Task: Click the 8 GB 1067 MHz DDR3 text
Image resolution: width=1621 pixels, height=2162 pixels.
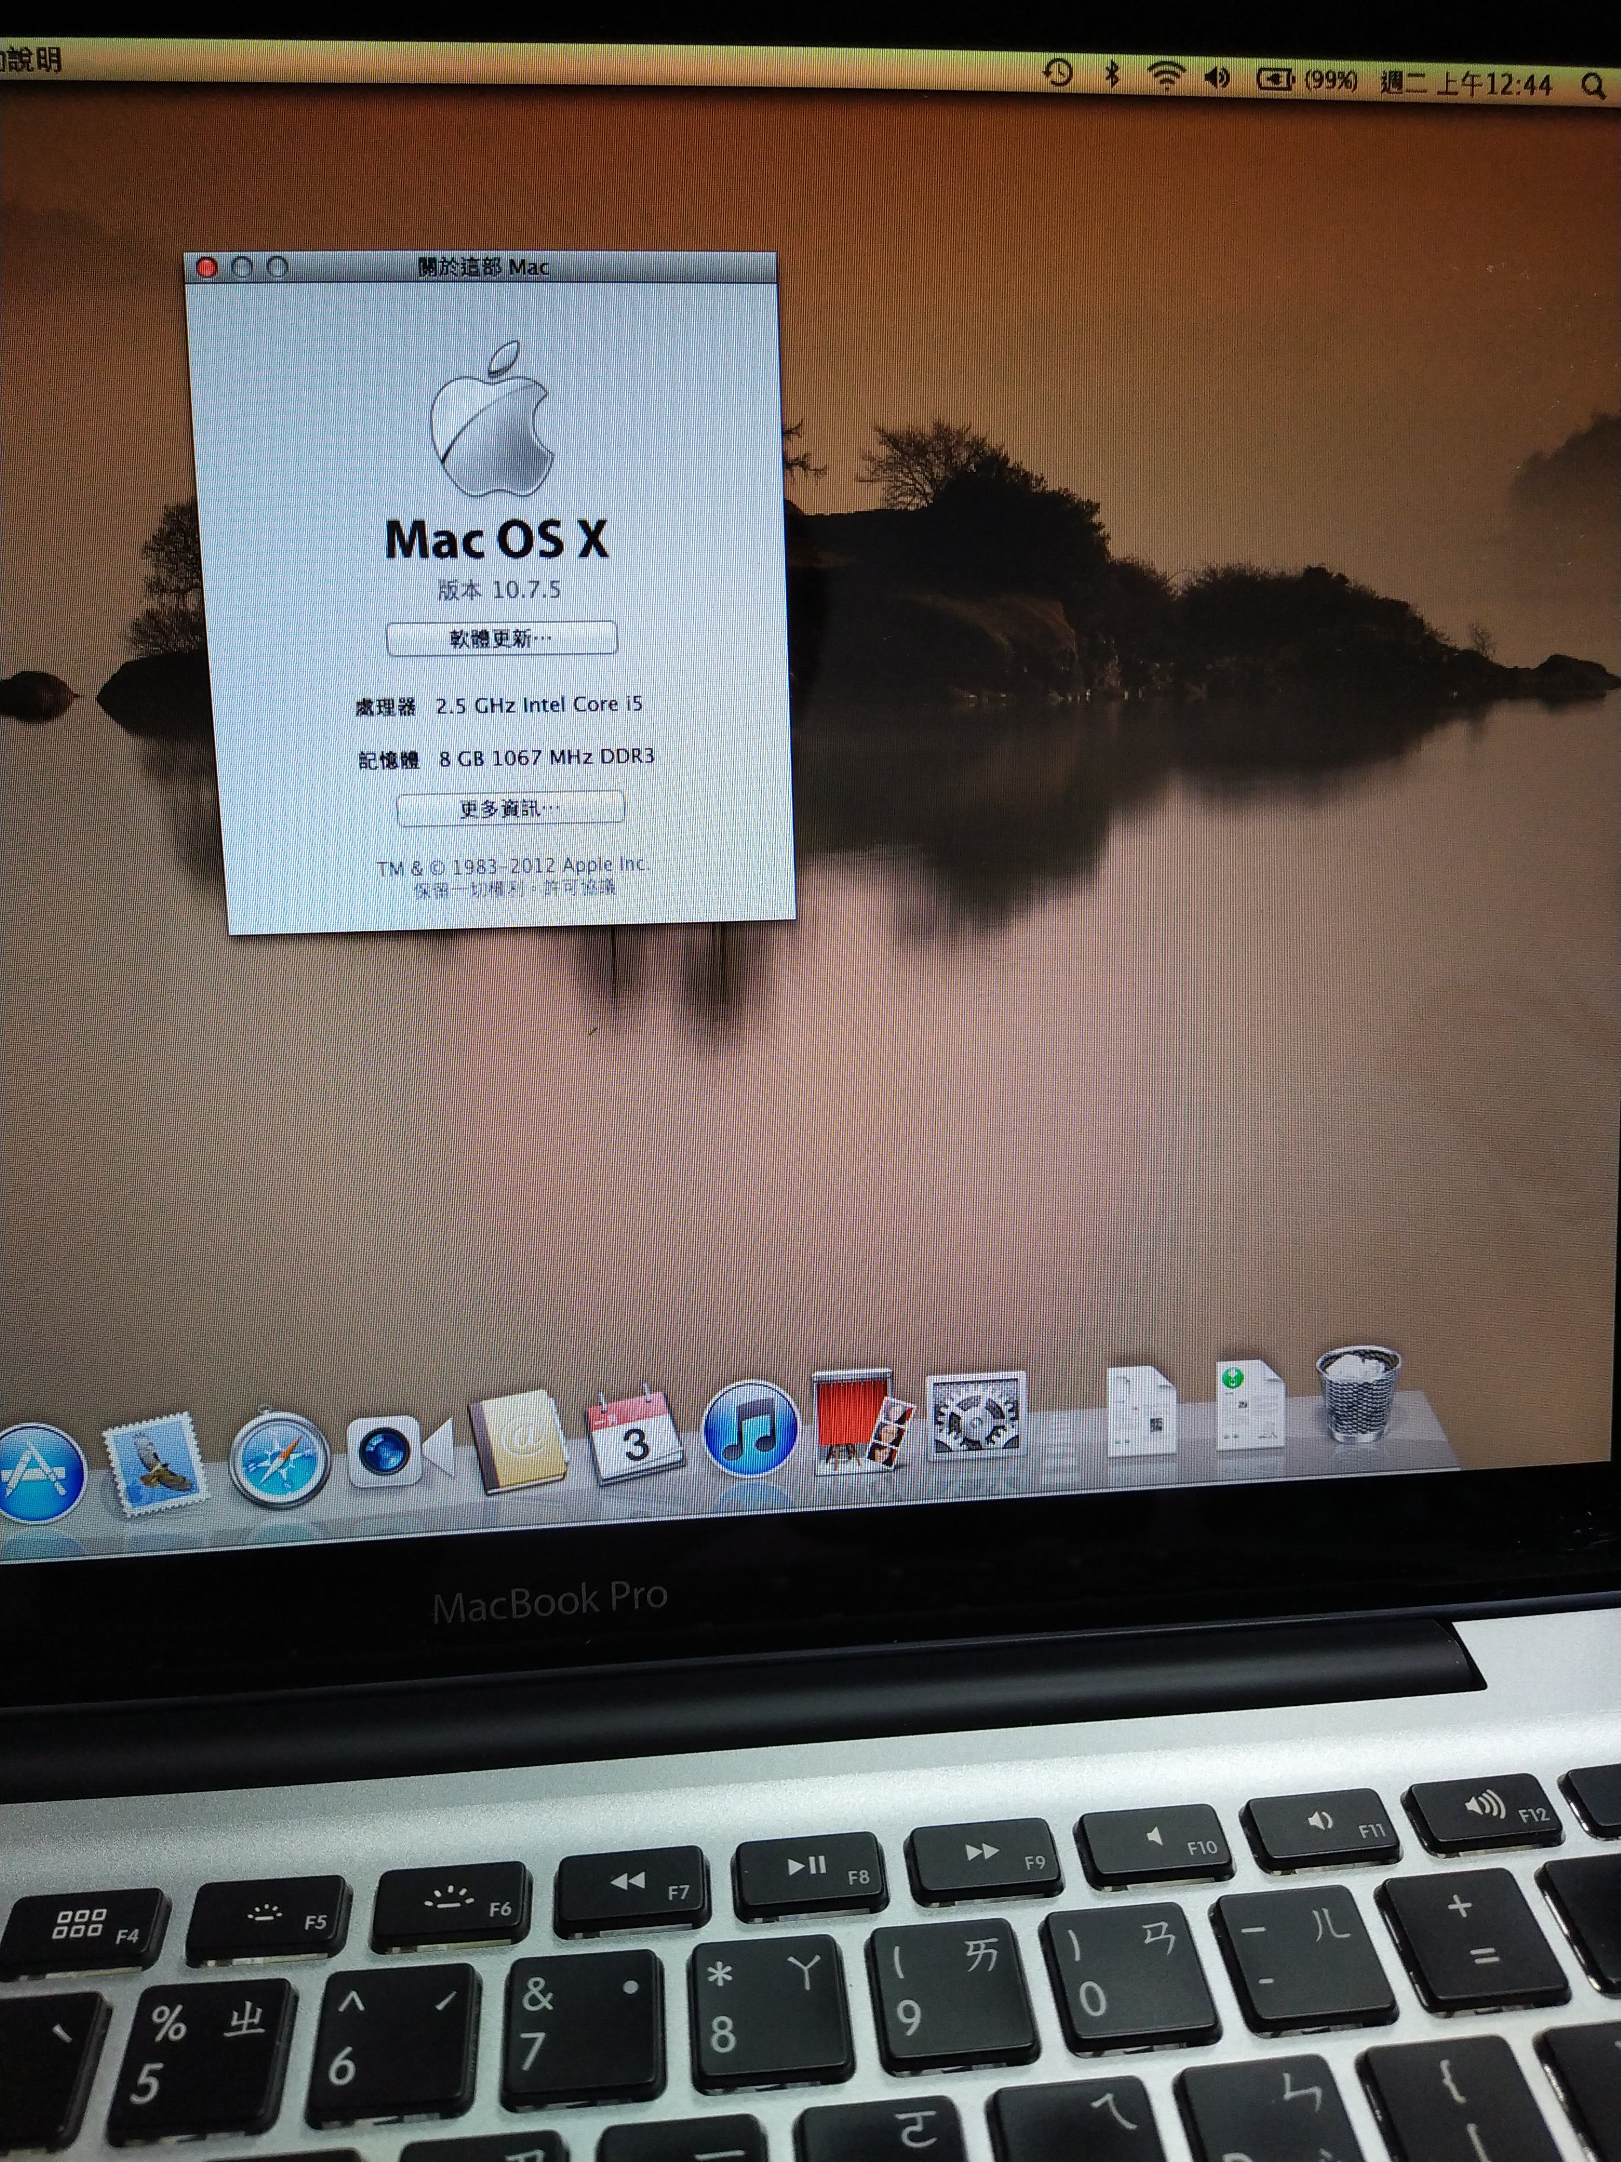Action: coord(546,757)
